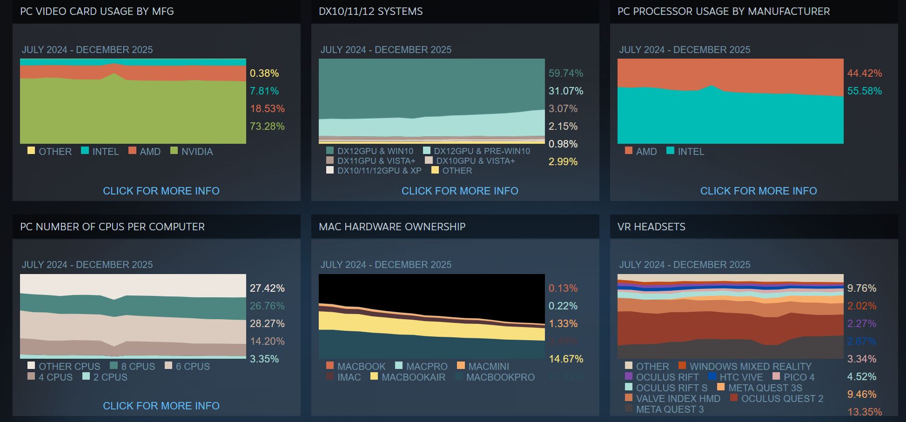Image resolution: width=906 pixels, height=422 pixels.
Task: Click the 8 CPUS legend swatch
Action: click(x=114, y=366)
